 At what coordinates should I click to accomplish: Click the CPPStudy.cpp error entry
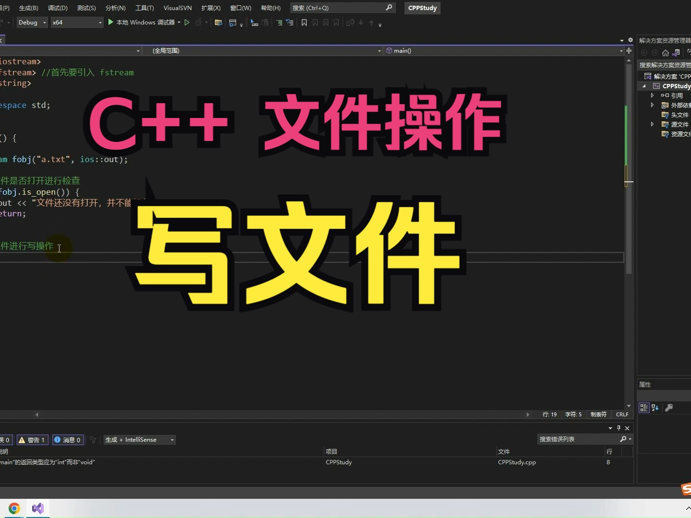(517, 462)
